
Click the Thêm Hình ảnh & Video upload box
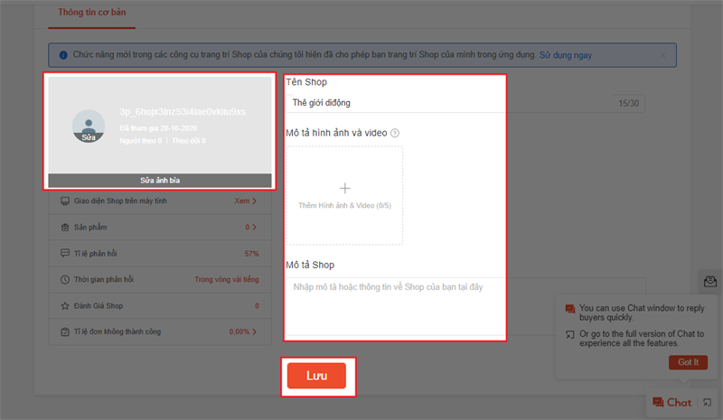pos(344,195)
